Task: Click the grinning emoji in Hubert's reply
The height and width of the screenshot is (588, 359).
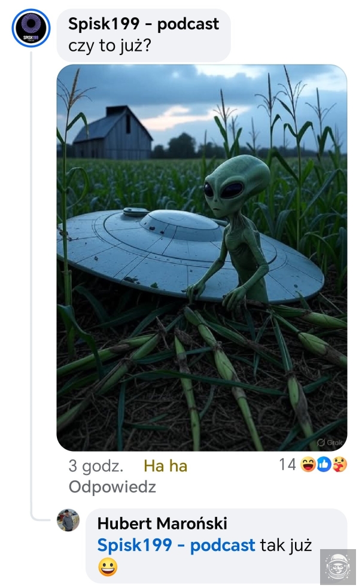Action: tap(108, 567)
